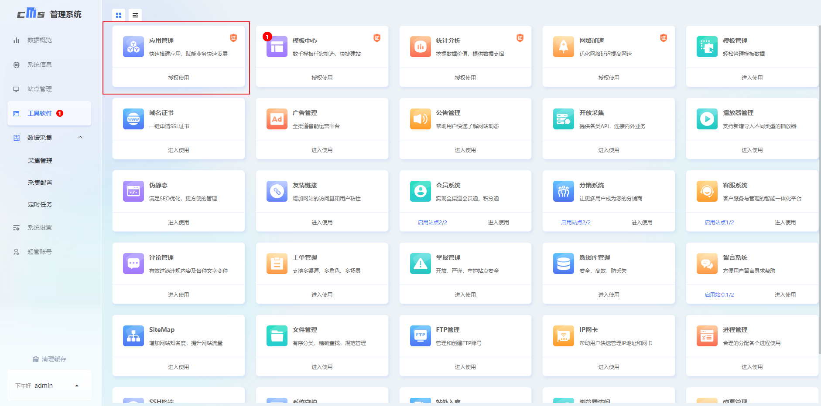821x406 pixels.
Task: Open the 域名证书 www icon
Action: click(x=133, y=119)
